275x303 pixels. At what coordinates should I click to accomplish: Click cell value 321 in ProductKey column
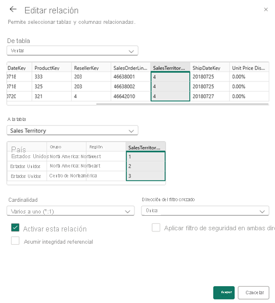point(51,96)
